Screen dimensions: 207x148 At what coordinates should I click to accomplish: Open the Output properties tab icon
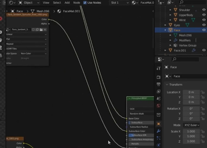(159, 84)
